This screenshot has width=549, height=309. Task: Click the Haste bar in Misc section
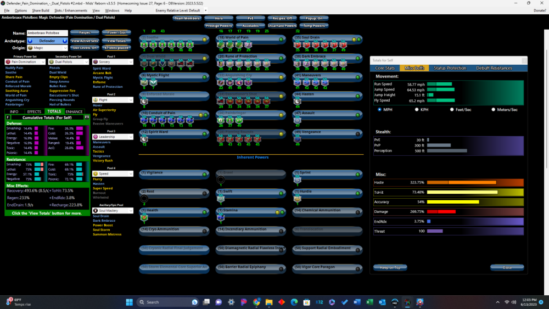475,182
